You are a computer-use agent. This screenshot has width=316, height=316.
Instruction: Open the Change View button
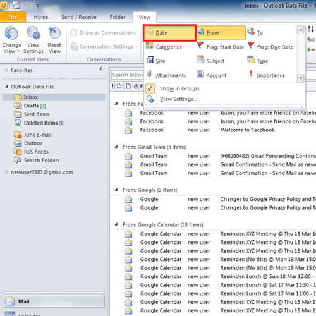11,40
